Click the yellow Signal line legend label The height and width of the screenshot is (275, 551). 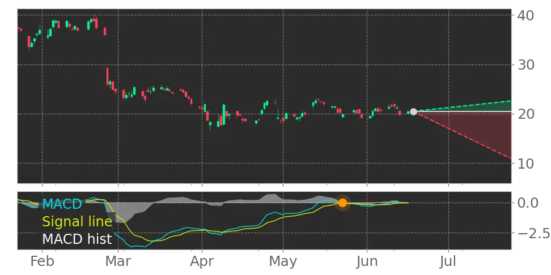coord(77,222)
